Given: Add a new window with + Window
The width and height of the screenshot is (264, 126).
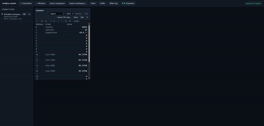Looking at the screenshot, I should [x=41, y=3].
